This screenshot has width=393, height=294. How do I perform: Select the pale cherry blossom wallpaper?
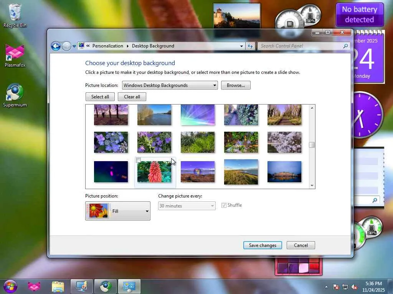click(x=284, y=142)
